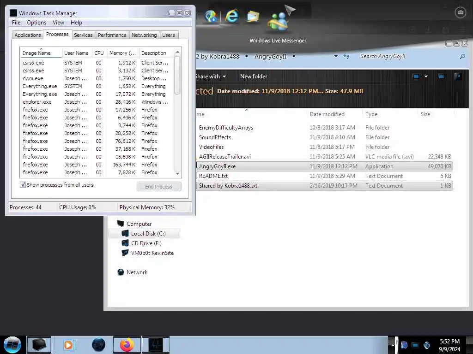The height and width of the screenshot is (354, 473).
Task: Show hidden system tray icons
Action: coord(393,345)
